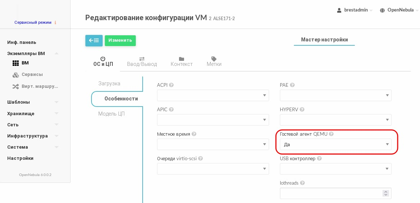The width and height of the screenshot is (420, 203).
Task: Click the BM grid icon in sidebar
Action: (16, 63)
